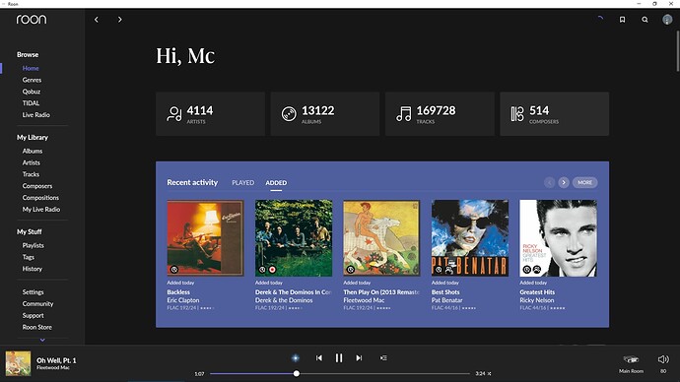This screenshot has width=680, height=382.
Task: Select Home in the Browse sidebar
Action: click(31, 69)
